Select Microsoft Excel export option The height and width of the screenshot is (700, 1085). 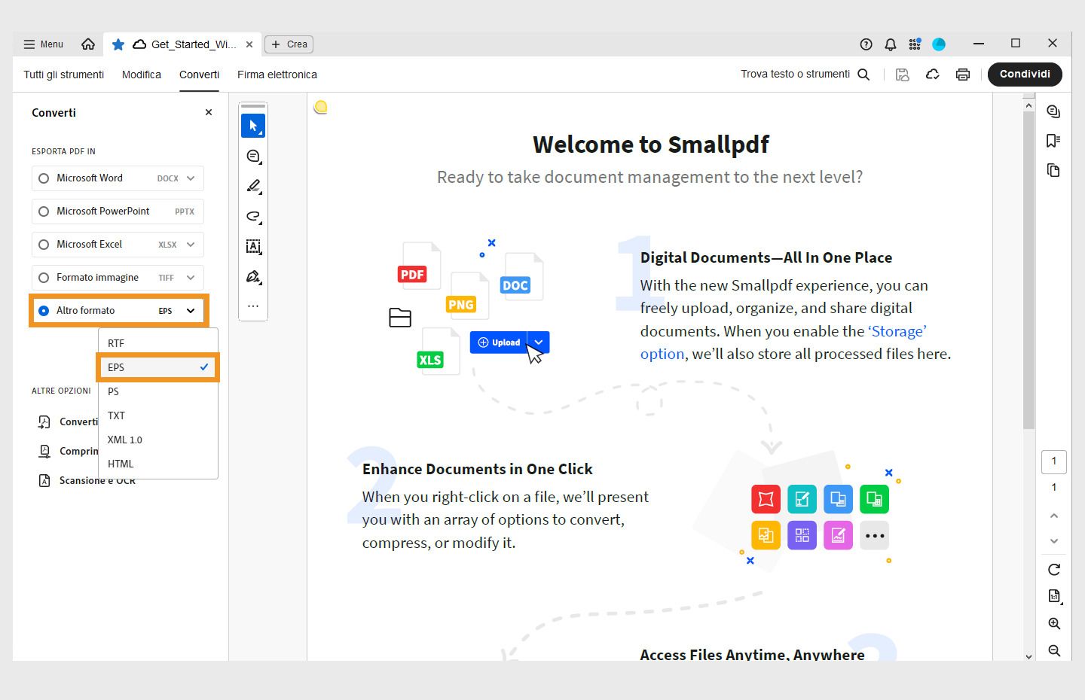point(43,244)
